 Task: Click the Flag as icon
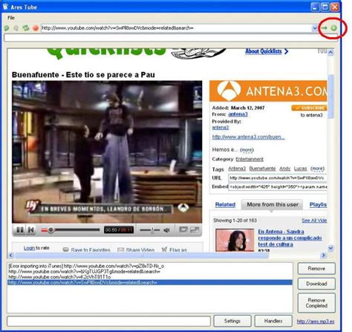[164, 250]
